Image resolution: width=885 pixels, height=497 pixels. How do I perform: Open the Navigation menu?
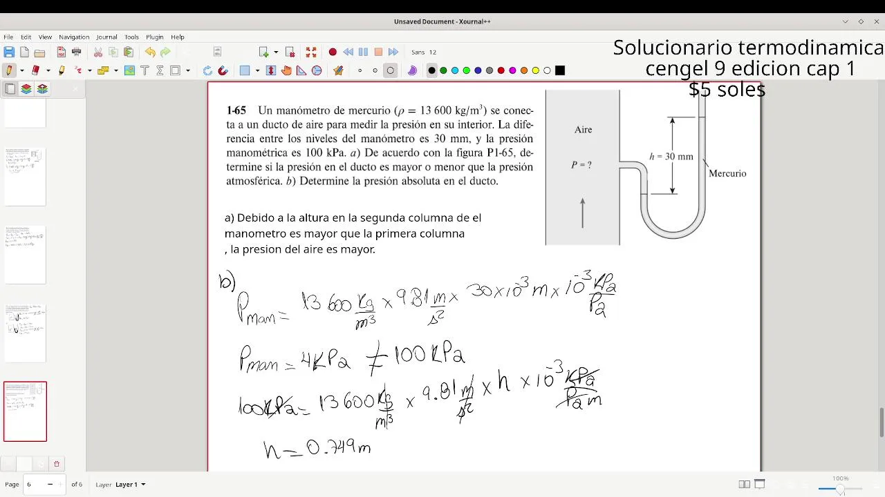[74, 37]
